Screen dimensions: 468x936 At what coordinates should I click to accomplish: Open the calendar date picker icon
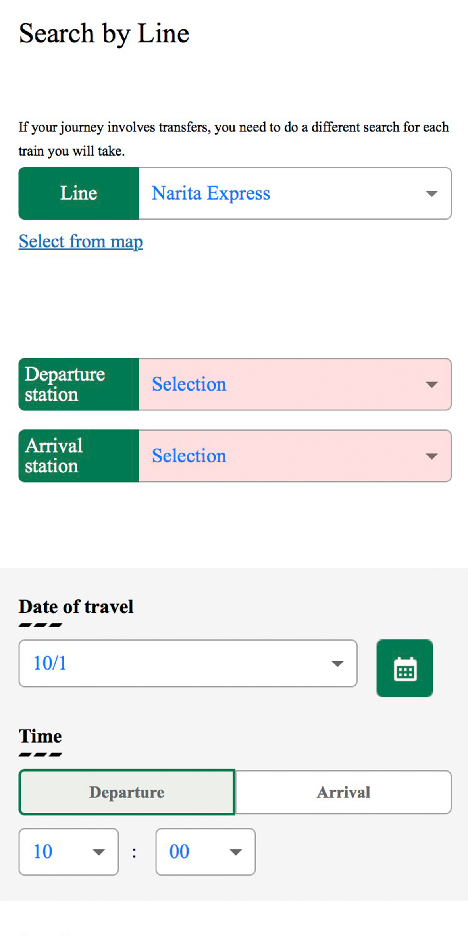[404, 668]
